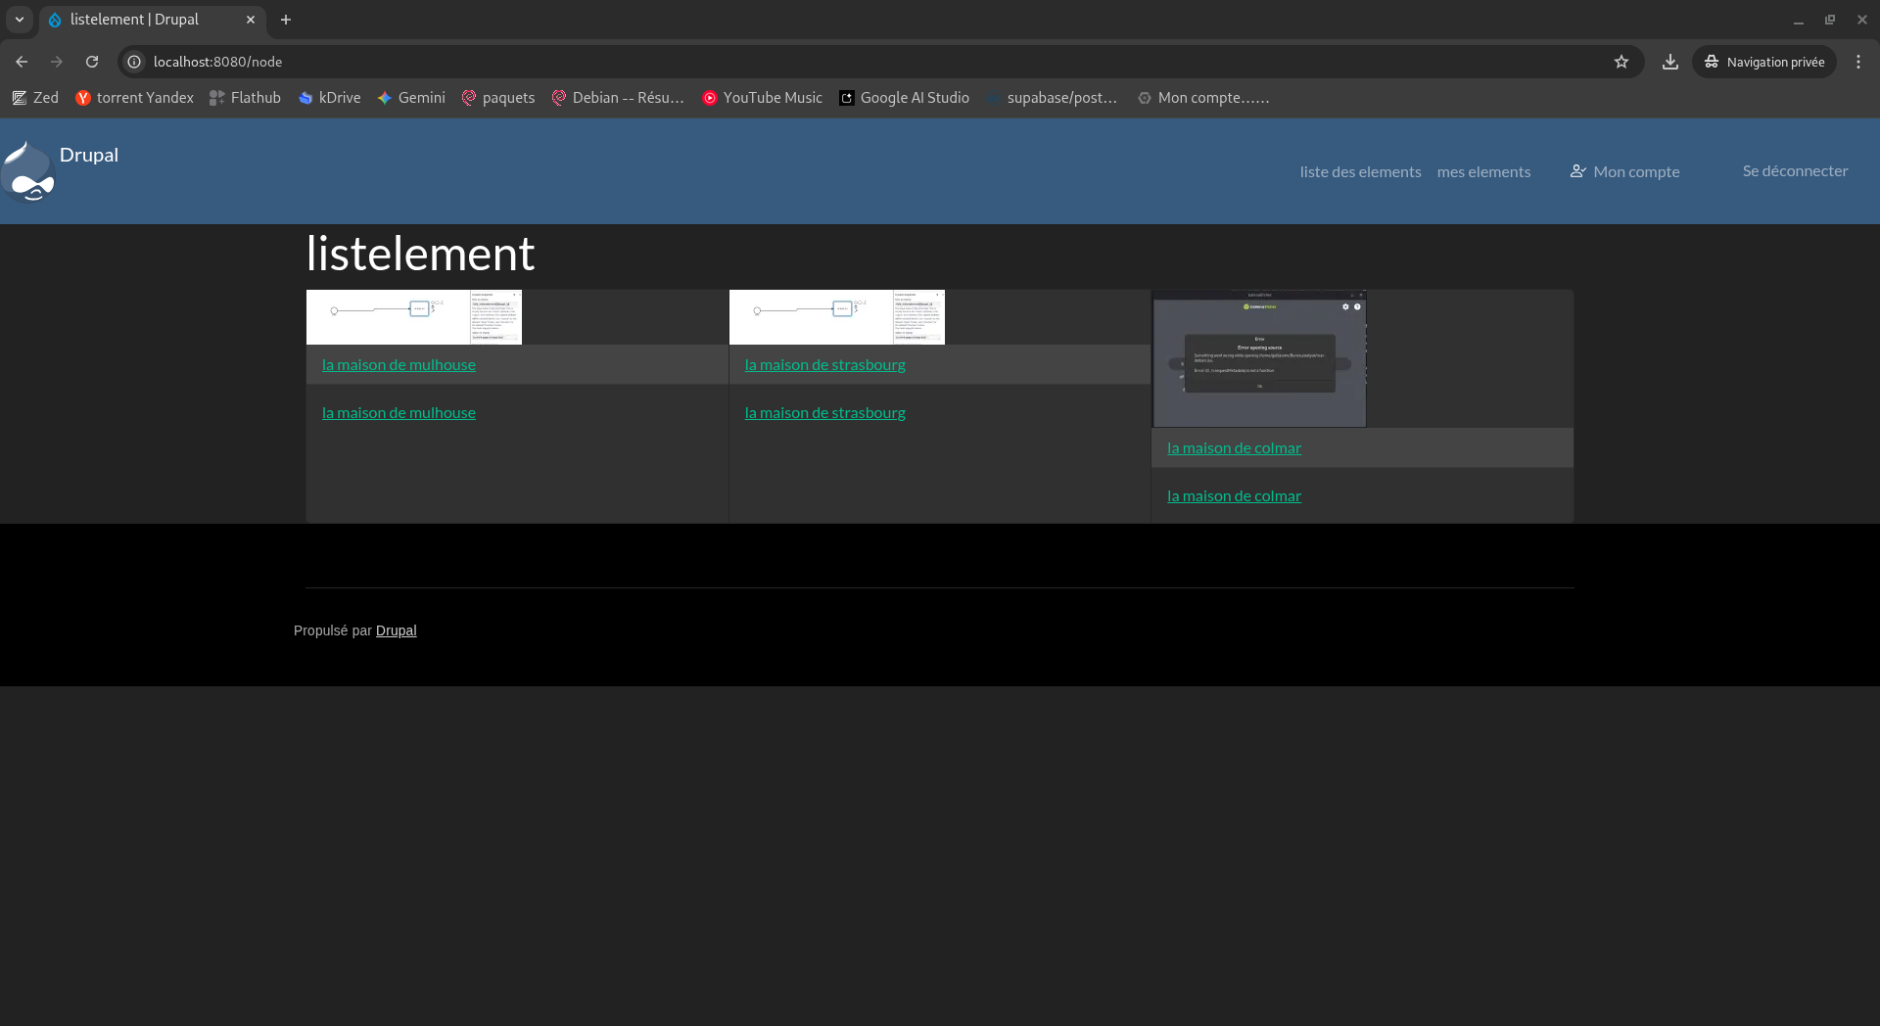Screen dimensions: 1880x1026
Task: Open the browser three-dot menu
Action: (1858, 62)
